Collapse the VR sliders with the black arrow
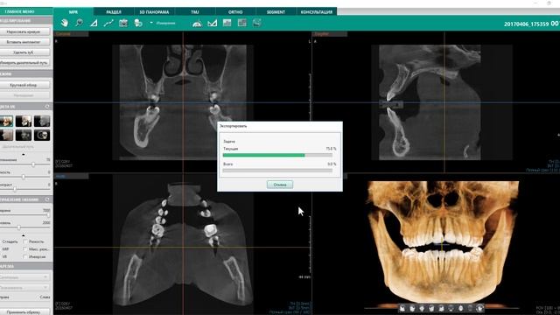The height and width of the screenshot is (315, 560). 24,154
